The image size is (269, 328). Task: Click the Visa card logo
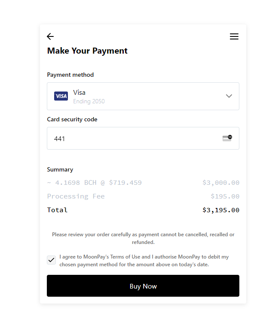pos(61,96)
